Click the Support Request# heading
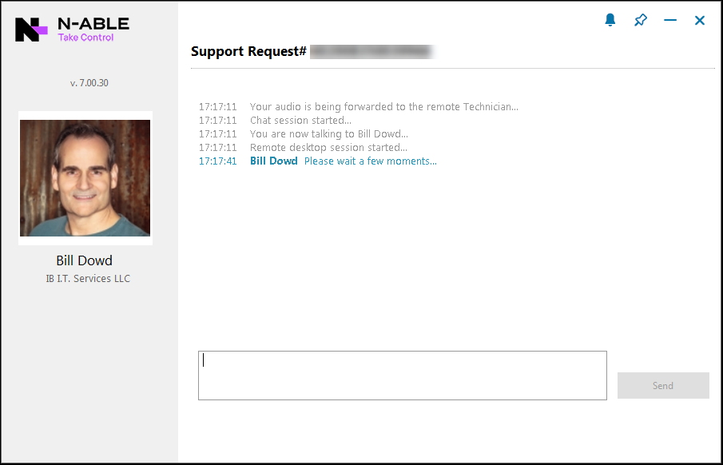The image size is (723, 465). coord(248,51)
